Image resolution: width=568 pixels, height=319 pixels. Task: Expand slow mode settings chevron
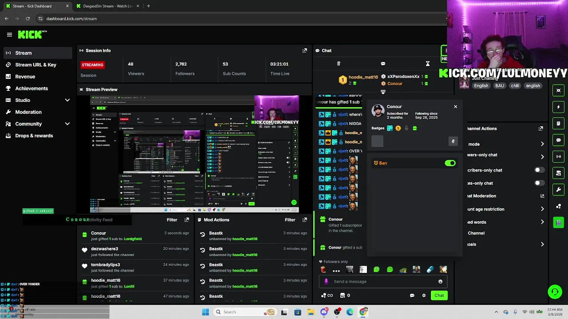point(542,144)
